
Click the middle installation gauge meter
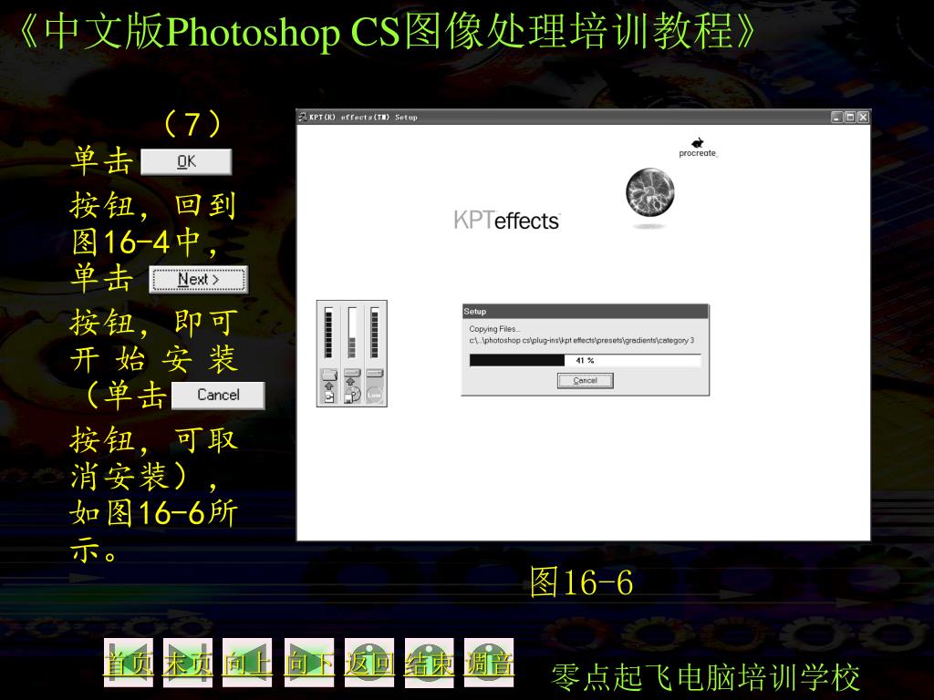(352, 333)
